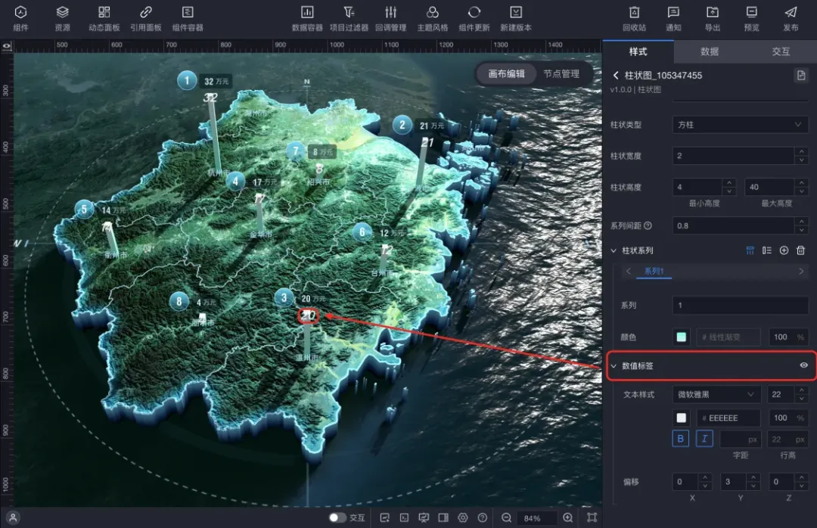
Task: Go back from 柱状图_105347455 panel
Action: click(x=615, y=76)
